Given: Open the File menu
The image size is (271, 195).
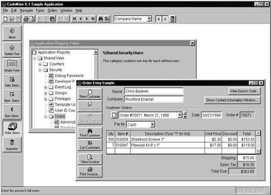Looking at the screenshot, I should (5, 11).
